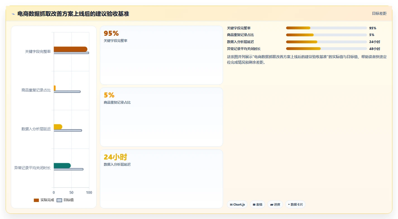
Task: Click the gray target bar for 关键字段完整率
Action: click(71, 53)
